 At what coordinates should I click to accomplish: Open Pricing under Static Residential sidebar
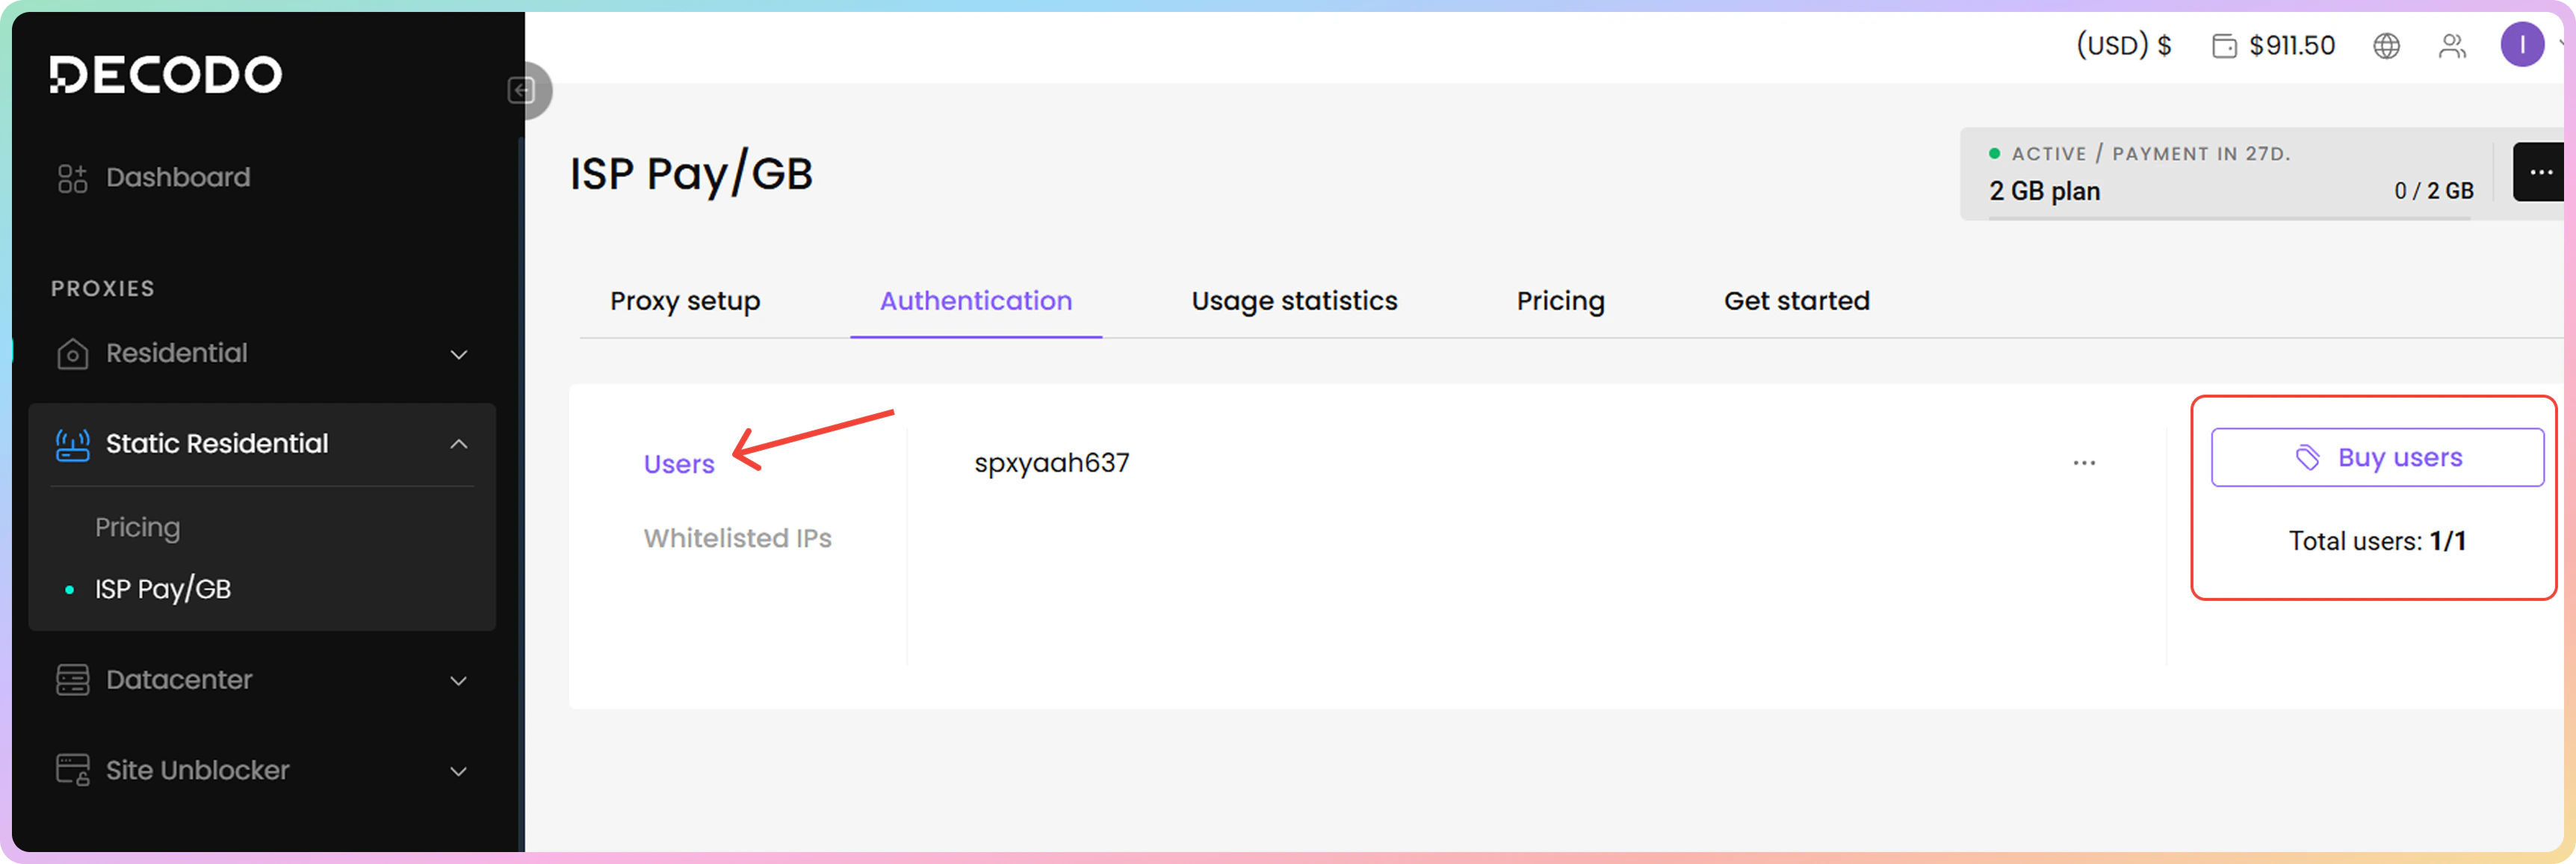click(138, 527)
